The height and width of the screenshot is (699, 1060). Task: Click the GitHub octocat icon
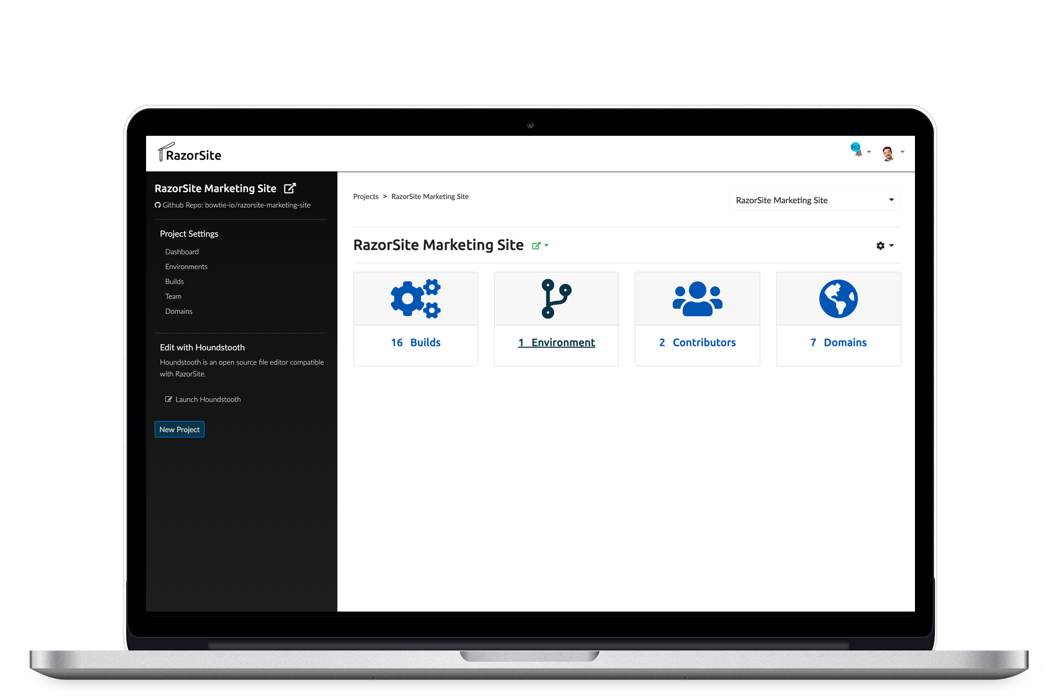point(158,205)
